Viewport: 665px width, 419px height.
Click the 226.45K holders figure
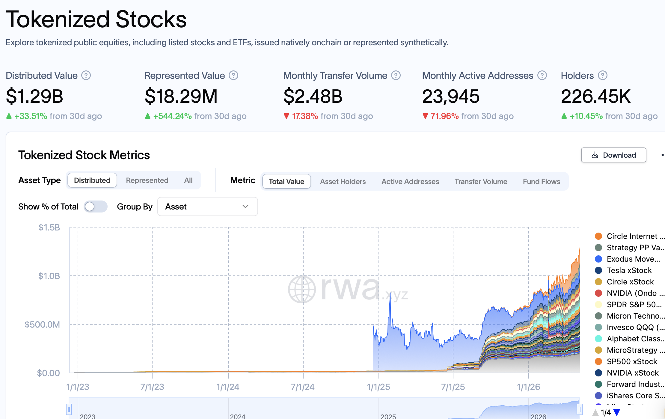(596, 96)
